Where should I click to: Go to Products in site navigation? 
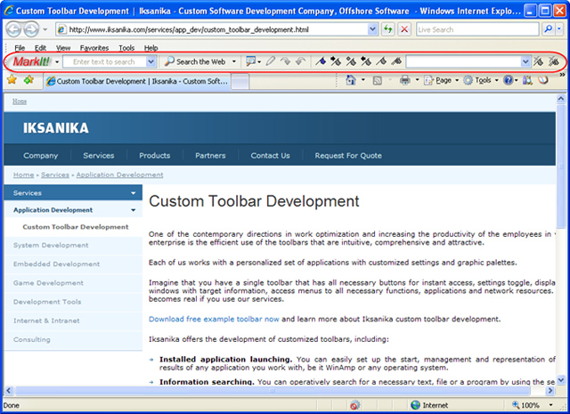[154, 156]
